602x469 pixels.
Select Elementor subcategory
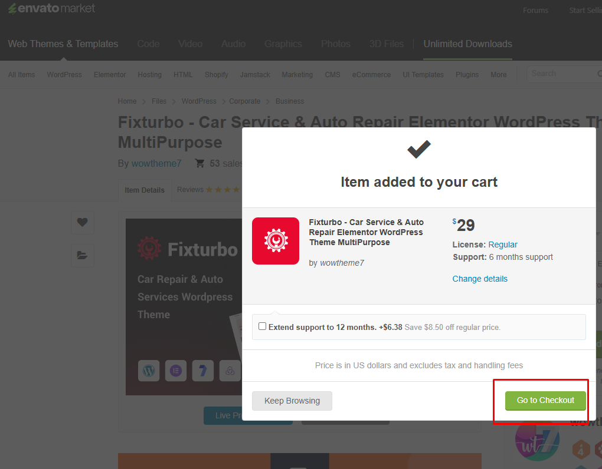pos(110,75)
